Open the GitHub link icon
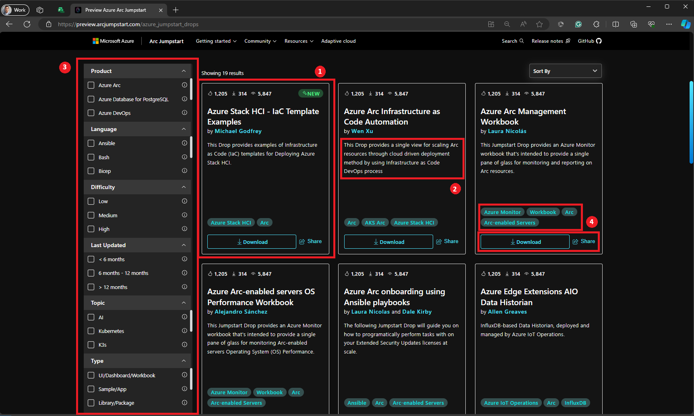Image resolution: width=694 pixels, height=416 pixels. pos(599,41)
